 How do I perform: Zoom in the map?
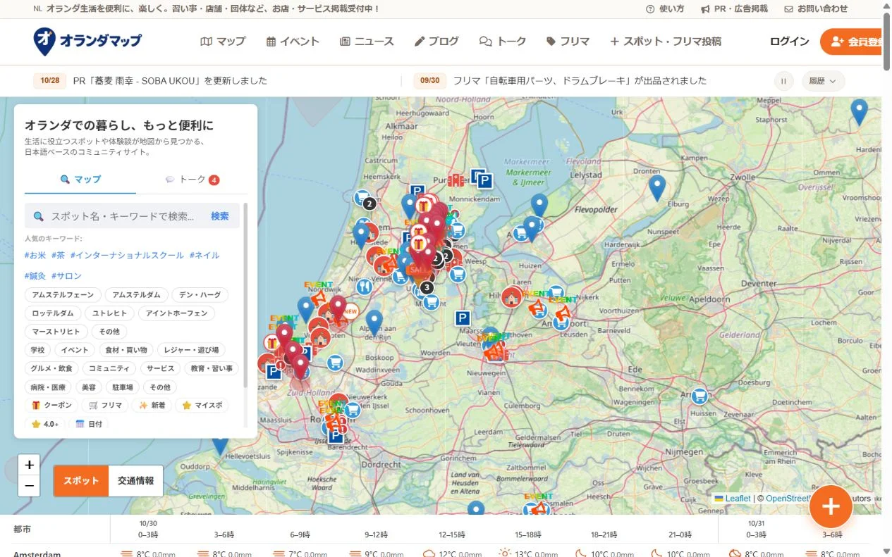coord(29,465)
